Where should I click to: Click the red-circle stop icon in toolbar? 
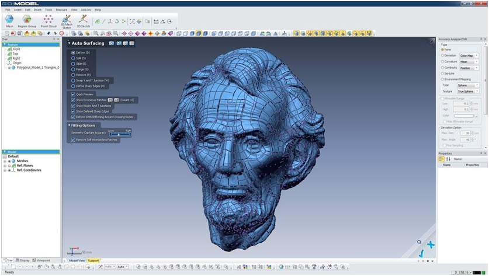click(62, 33)
